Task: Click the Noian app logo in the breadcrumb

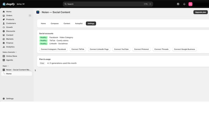Action: (38, 12)
